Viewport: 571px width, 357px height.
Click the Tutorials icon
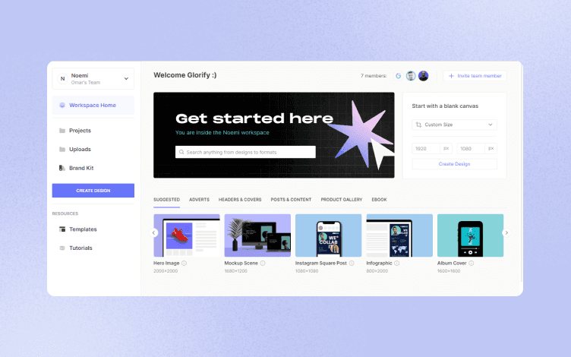click(x=62, y=248)
